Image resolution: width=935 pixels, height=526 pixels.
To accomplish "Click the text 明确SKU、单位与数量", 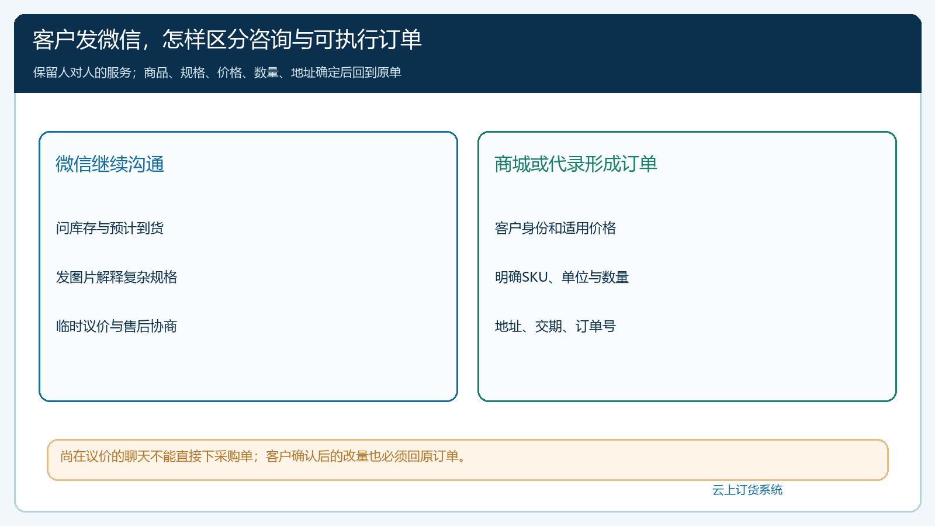I will coord(562,277).
